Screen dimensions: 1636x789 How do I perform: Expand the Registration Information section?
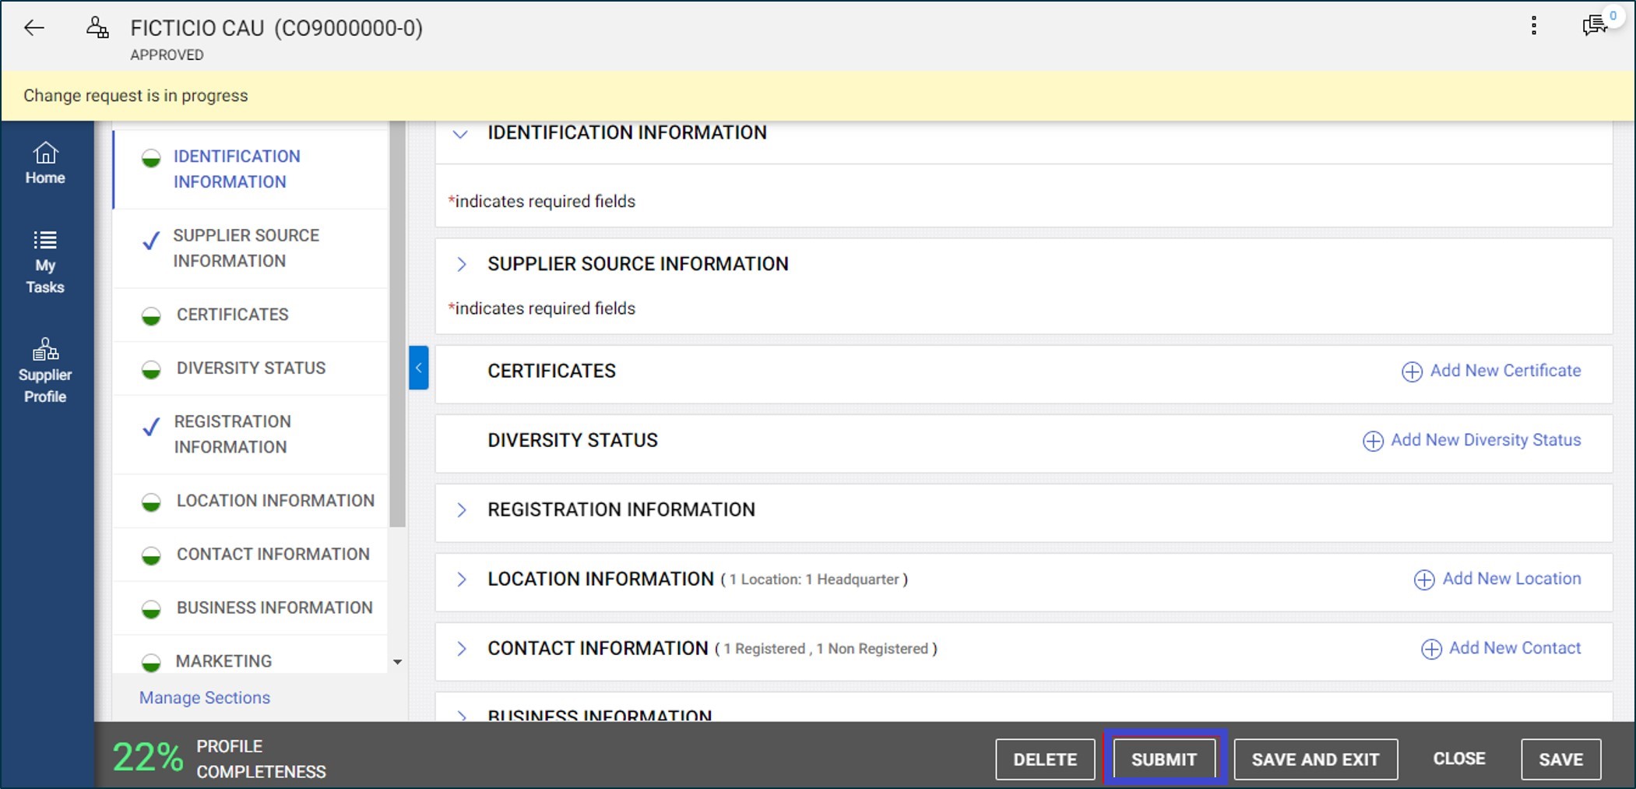[x=461, y=509]
